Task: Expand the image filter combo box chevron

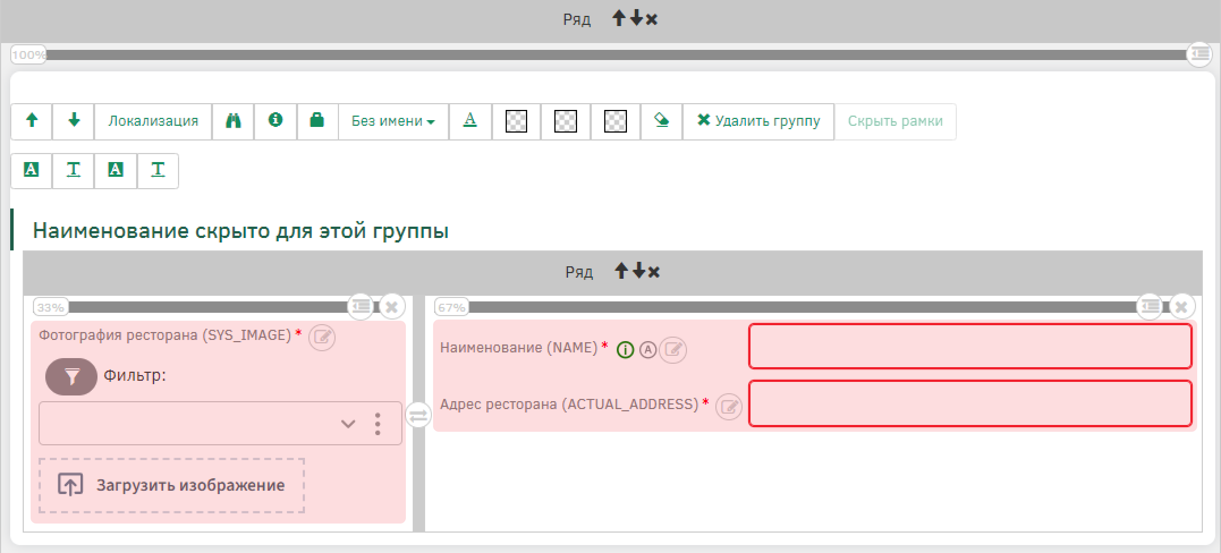Action: pyautogui.click(x=348, y=424)
